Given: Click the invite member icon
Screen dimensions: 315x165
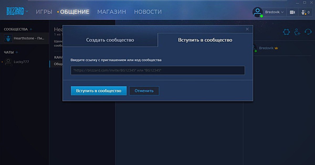Looking at the screenshot, I should [x=297, y=32].
